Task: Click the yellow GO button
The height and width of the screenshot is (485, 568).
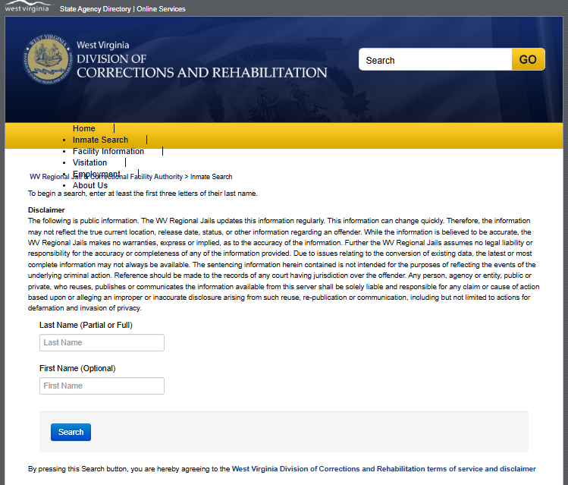Action: pyautogui.click(x=528, y=59)
